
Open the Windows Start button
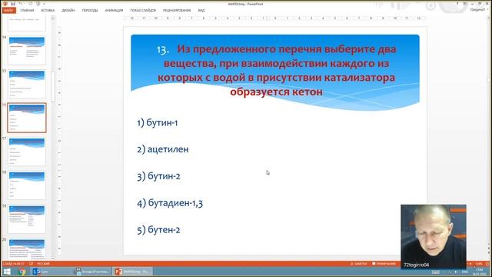[7, 272]
